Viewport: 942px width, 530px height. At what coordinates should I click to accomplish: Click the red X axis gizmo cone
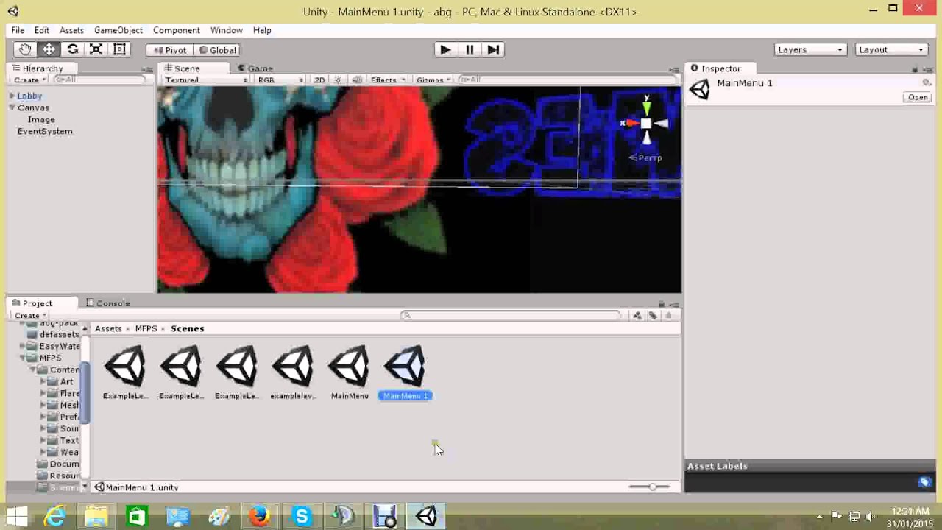(x=632, y=124)
